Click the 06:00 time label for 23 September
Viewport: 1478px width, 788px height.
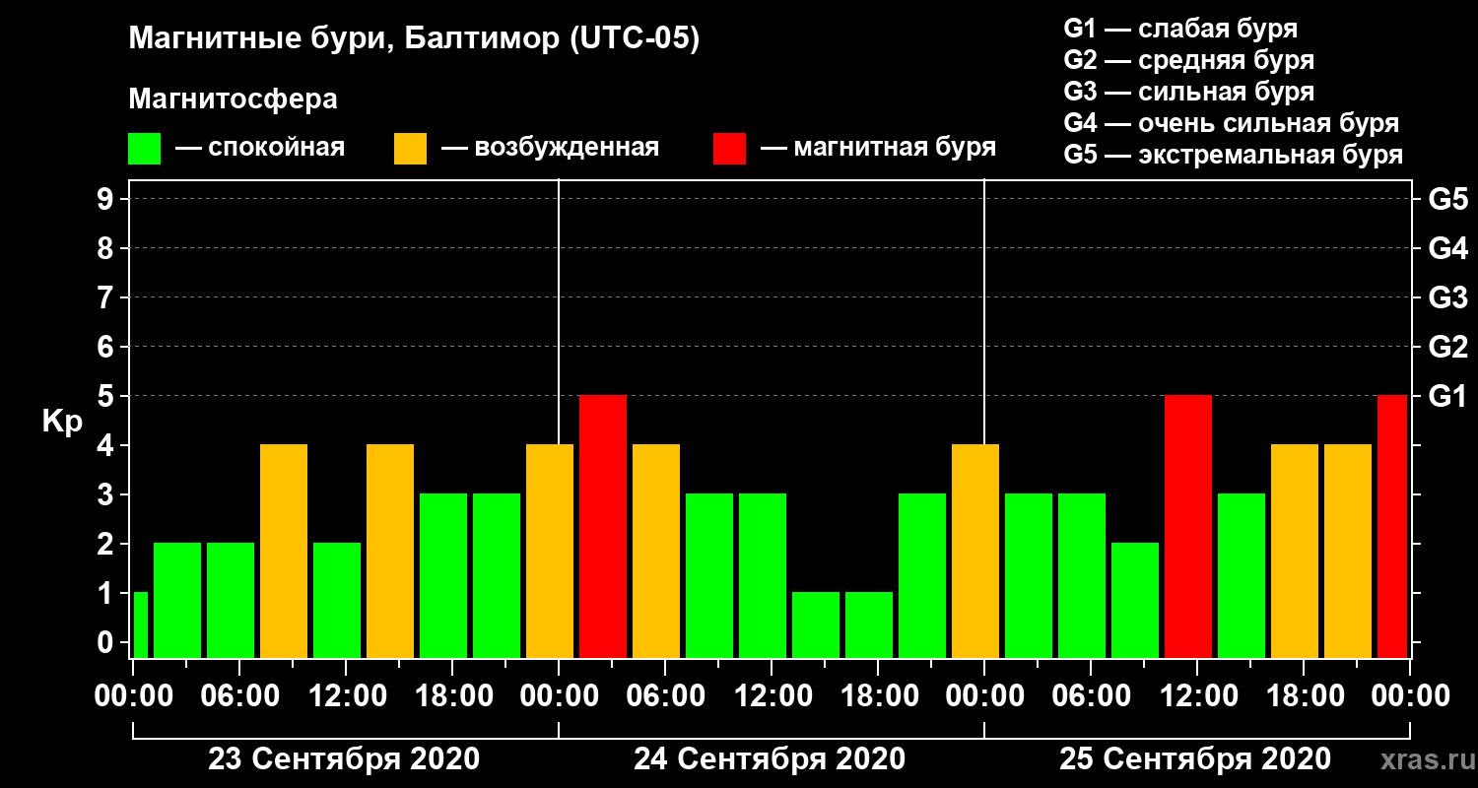tap(238, 696)
